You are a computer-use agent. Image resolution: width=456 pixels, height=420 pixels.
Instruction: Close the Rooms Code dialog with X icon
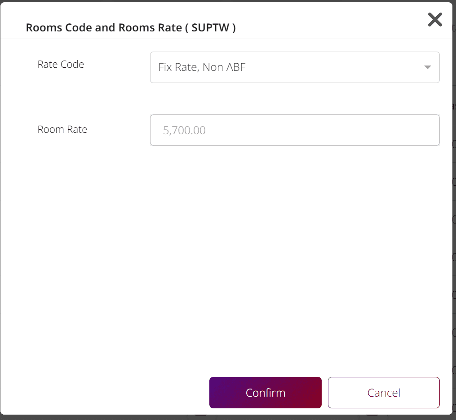435,19
